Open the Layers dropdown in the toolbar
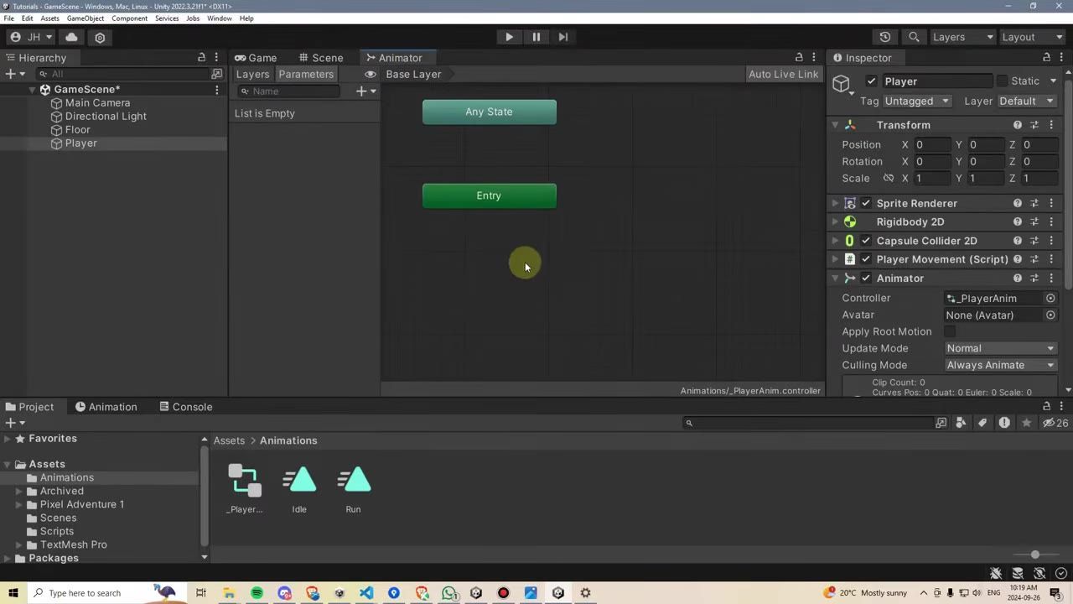This screenshot has height=604, width=1073. coord(962,37)
